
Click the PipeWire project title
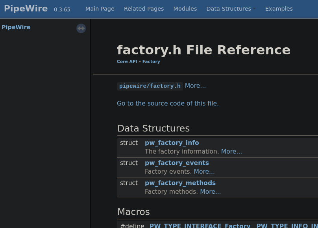[26, 9]
